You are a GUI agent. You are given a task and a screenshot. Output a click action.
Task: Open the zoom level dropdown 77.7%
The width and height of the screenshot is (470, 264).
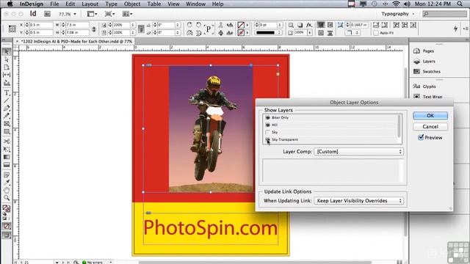[x=67, y=14]
